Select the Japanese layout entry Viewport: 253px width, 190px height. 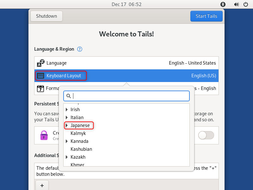[x=80, y=125]
